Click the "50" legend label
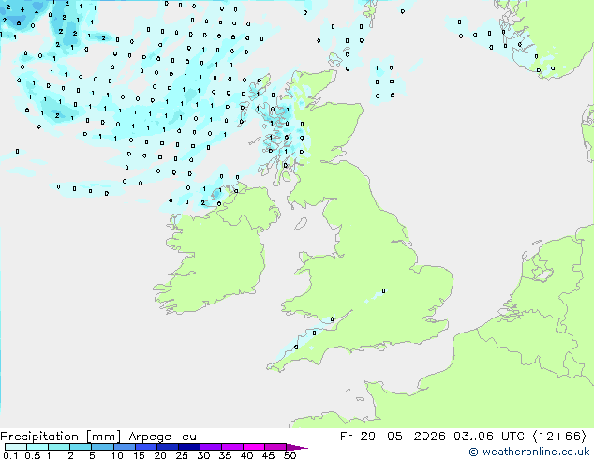 click(x=290, y=455)
